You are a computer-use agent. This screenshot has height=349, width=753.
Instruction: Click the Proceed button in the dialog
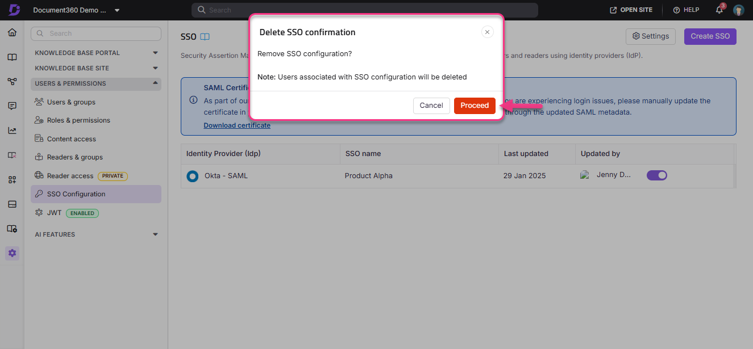coord(475,106)
